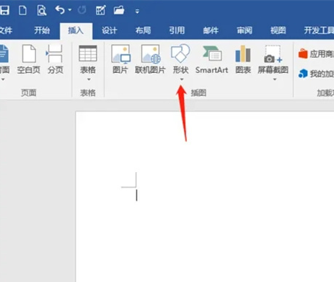The image size is (334, 282).
Task: Expand the 封面 cover page dropdown arrow
Action: 3,80
